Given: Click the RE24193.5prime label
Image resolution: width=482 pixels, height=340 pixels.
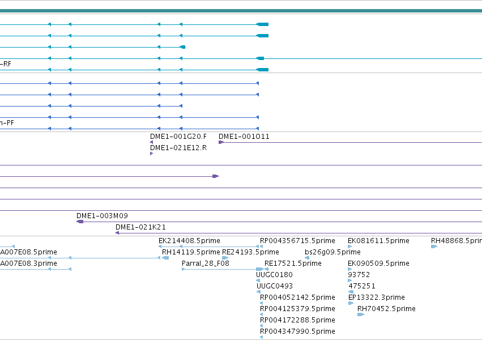Looking at the screenshot, I should click(x=250, y=252).
